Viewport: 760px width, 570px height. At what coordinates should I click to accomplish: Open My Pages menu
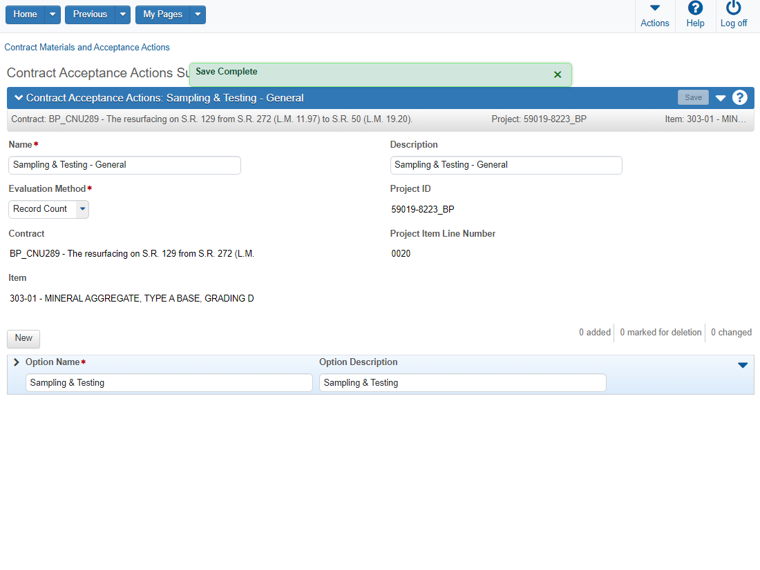162,14
